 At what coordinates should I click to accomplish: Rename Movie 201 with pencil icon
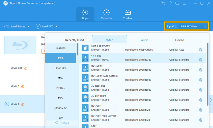25,68
